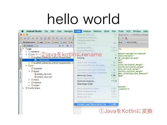
Task: Click the Hide panel icon beside the gear
Action: (x=71, y=46)
